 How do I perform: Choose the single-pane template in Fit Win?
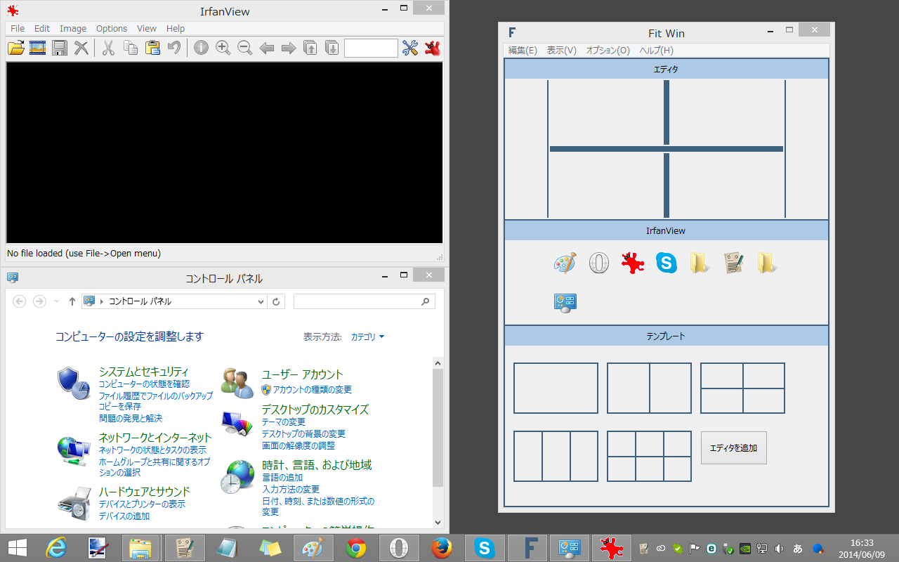tap(556, 388)
